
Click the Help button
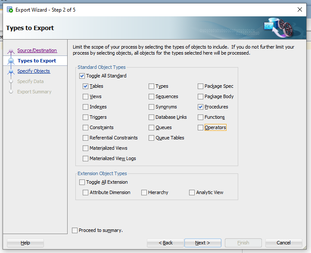tap(25, 243)
